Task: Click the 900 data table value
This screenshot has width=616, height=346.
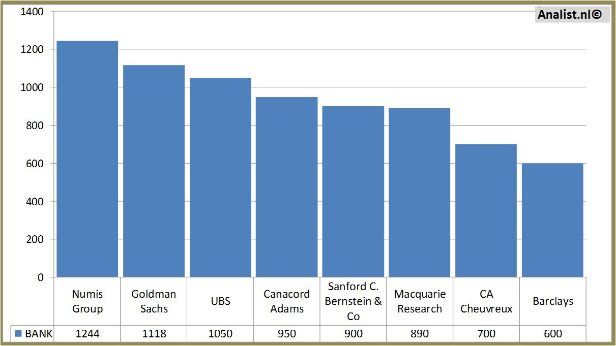Action: point(354,334)
